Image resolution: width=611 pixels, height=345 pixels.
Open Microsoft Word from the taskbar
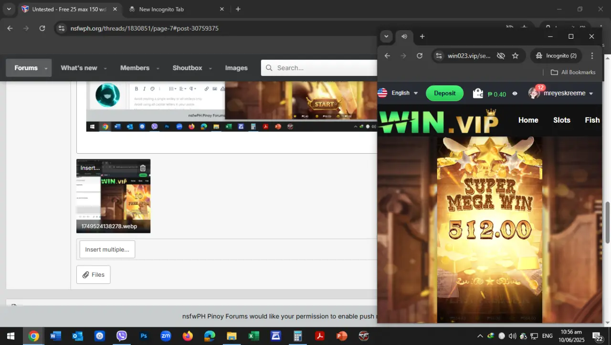pos(55,336)
